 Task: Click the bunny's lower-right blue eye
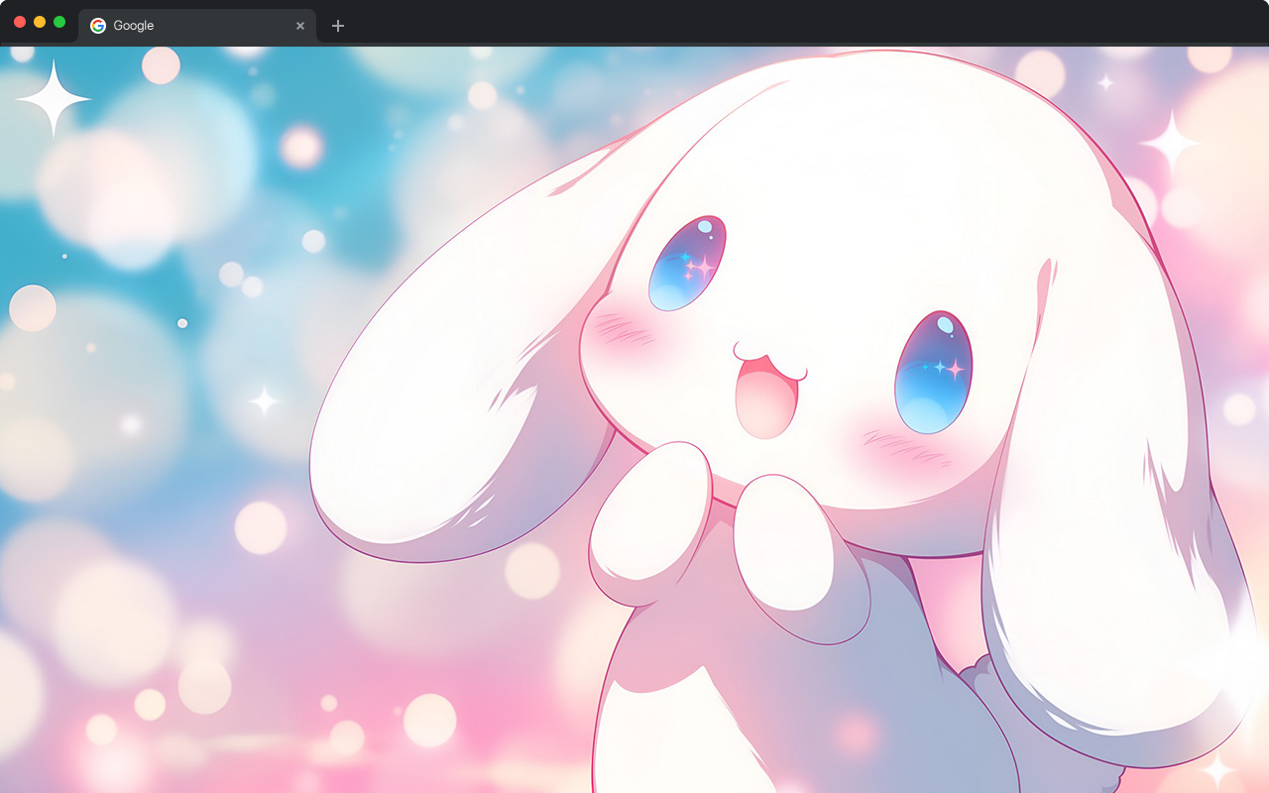[x=932, y=372]
